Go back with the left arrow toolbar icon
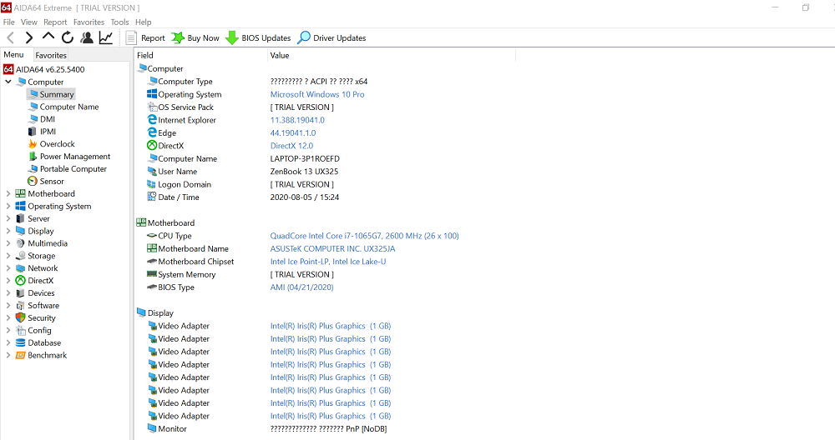Screen dimensions: 835x440 point(10,37)
